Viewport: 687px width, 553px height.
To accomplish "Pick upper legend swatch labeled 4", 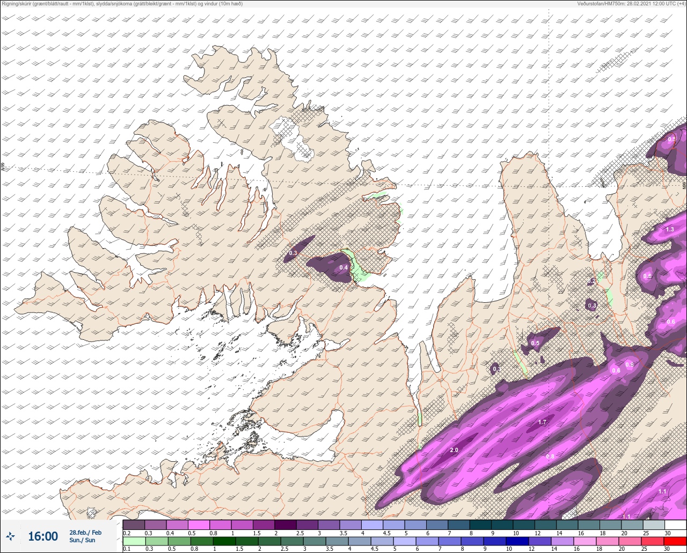I will (x=372, y=525).
